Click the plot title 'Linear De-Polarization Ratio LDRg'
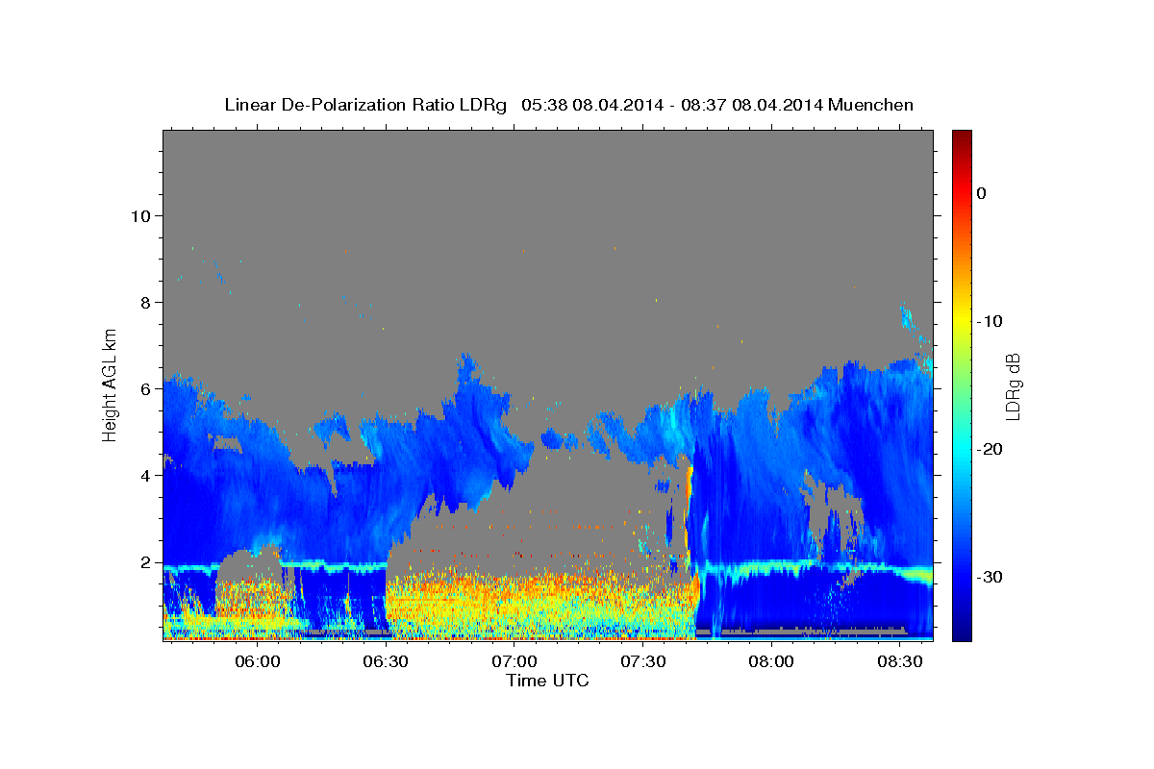 point(365,105)
